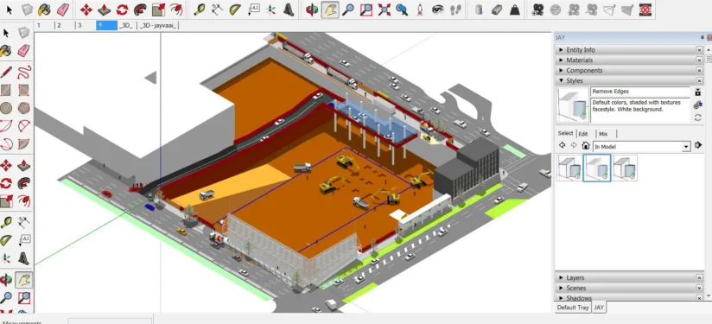
Task: Select the Position Camera tool
Action: (420, 10)
